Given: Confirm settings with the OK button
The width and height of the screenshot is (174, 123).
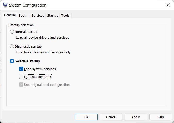Looking at the screenshot, I should tap(86, 117).
